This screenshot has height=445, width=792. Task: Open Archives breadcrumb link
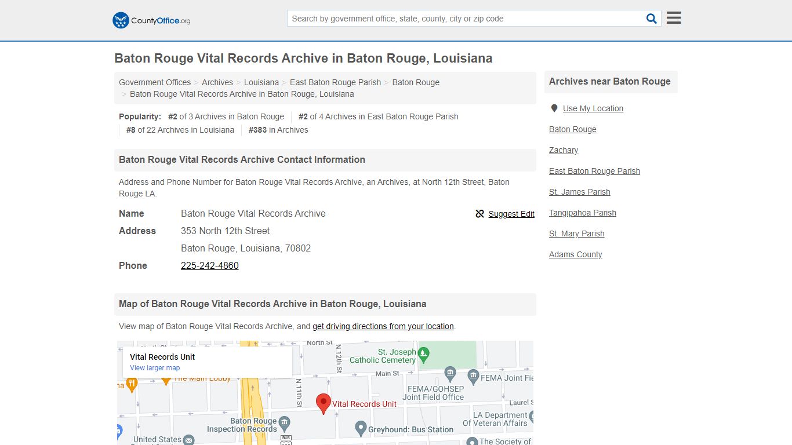217,82
